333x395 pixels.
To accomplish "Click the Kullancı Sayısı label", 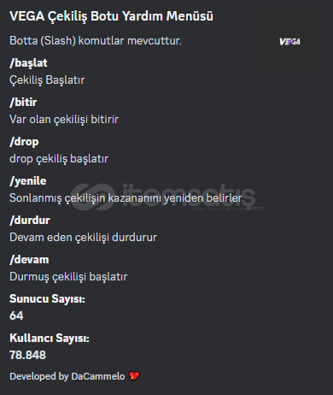I will pyautogui.click(x=50, y=339).
